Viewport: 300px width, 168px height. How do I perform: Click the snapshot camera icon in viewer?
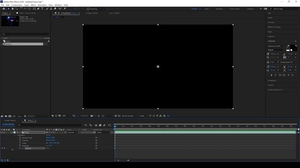click(92, 116)
